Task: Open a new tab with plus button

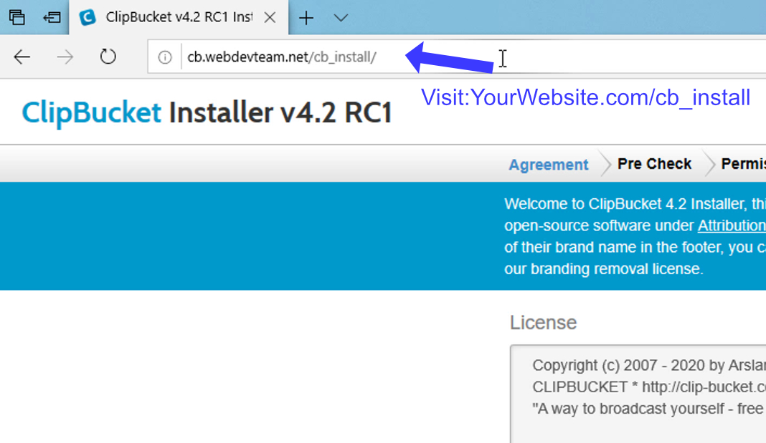Action: pos(306,18)
